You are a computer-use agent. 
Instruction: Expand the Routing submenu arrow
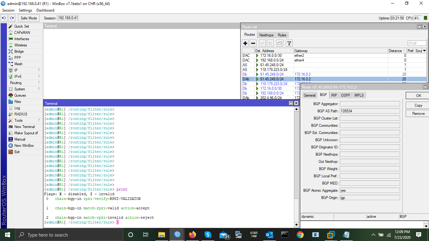pyautogui.click(x=39, y=83)
